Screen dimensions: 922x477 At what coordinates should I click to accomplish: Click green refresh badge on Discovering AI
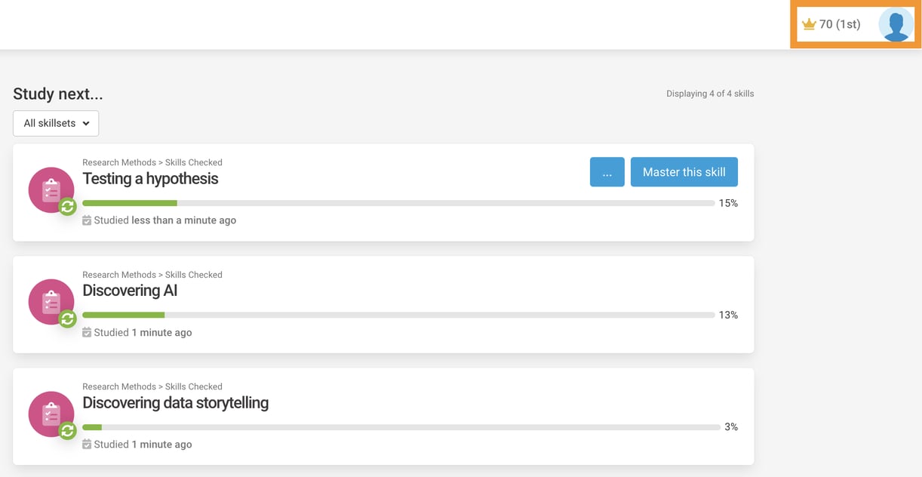(x=68, y=319)
